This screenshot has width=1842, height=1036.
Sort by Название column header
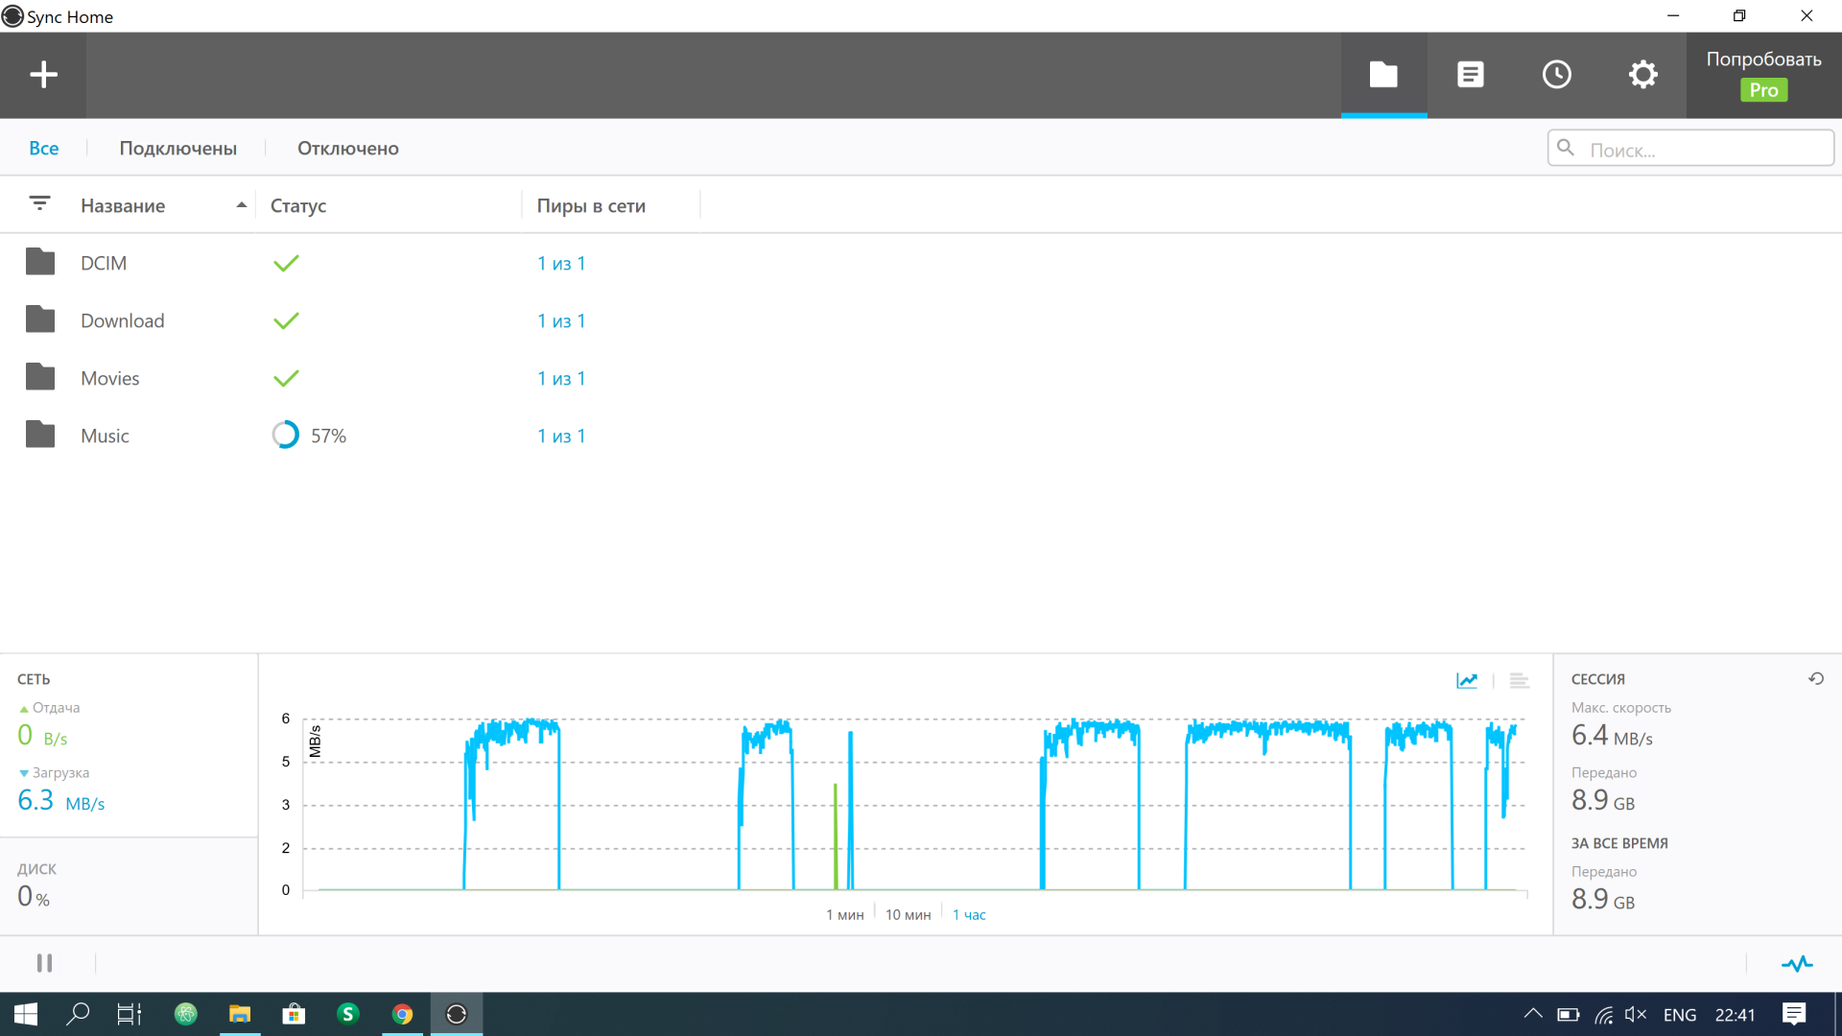pyautogui.click(x=123, y=205)
